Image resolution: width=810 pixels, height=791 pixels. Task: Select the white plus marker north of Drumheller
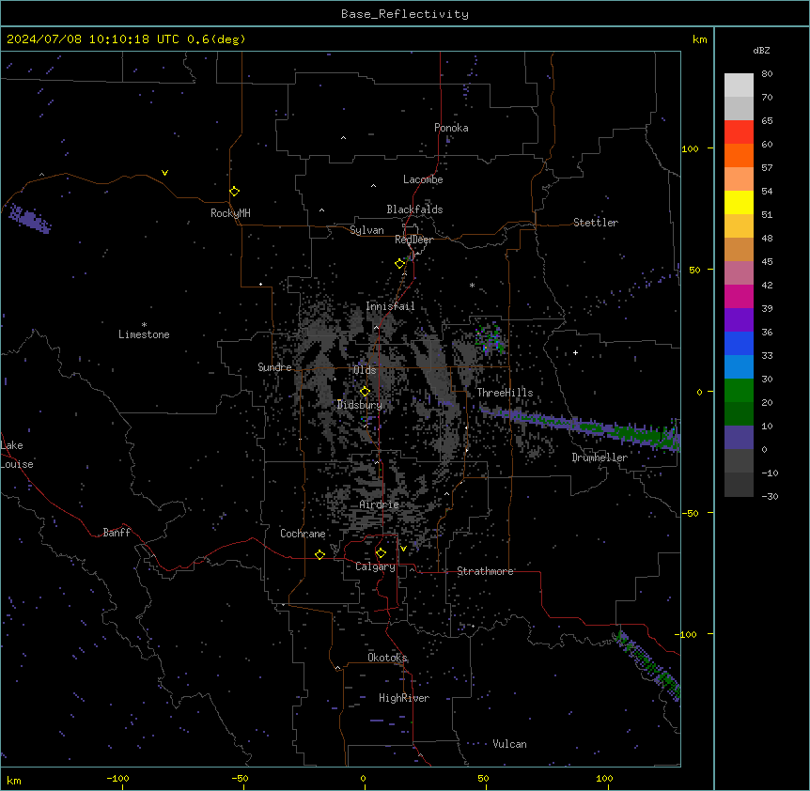tap(575, 352)
